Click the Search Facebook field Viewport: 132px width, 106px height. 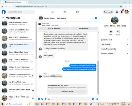click(21, 12)
